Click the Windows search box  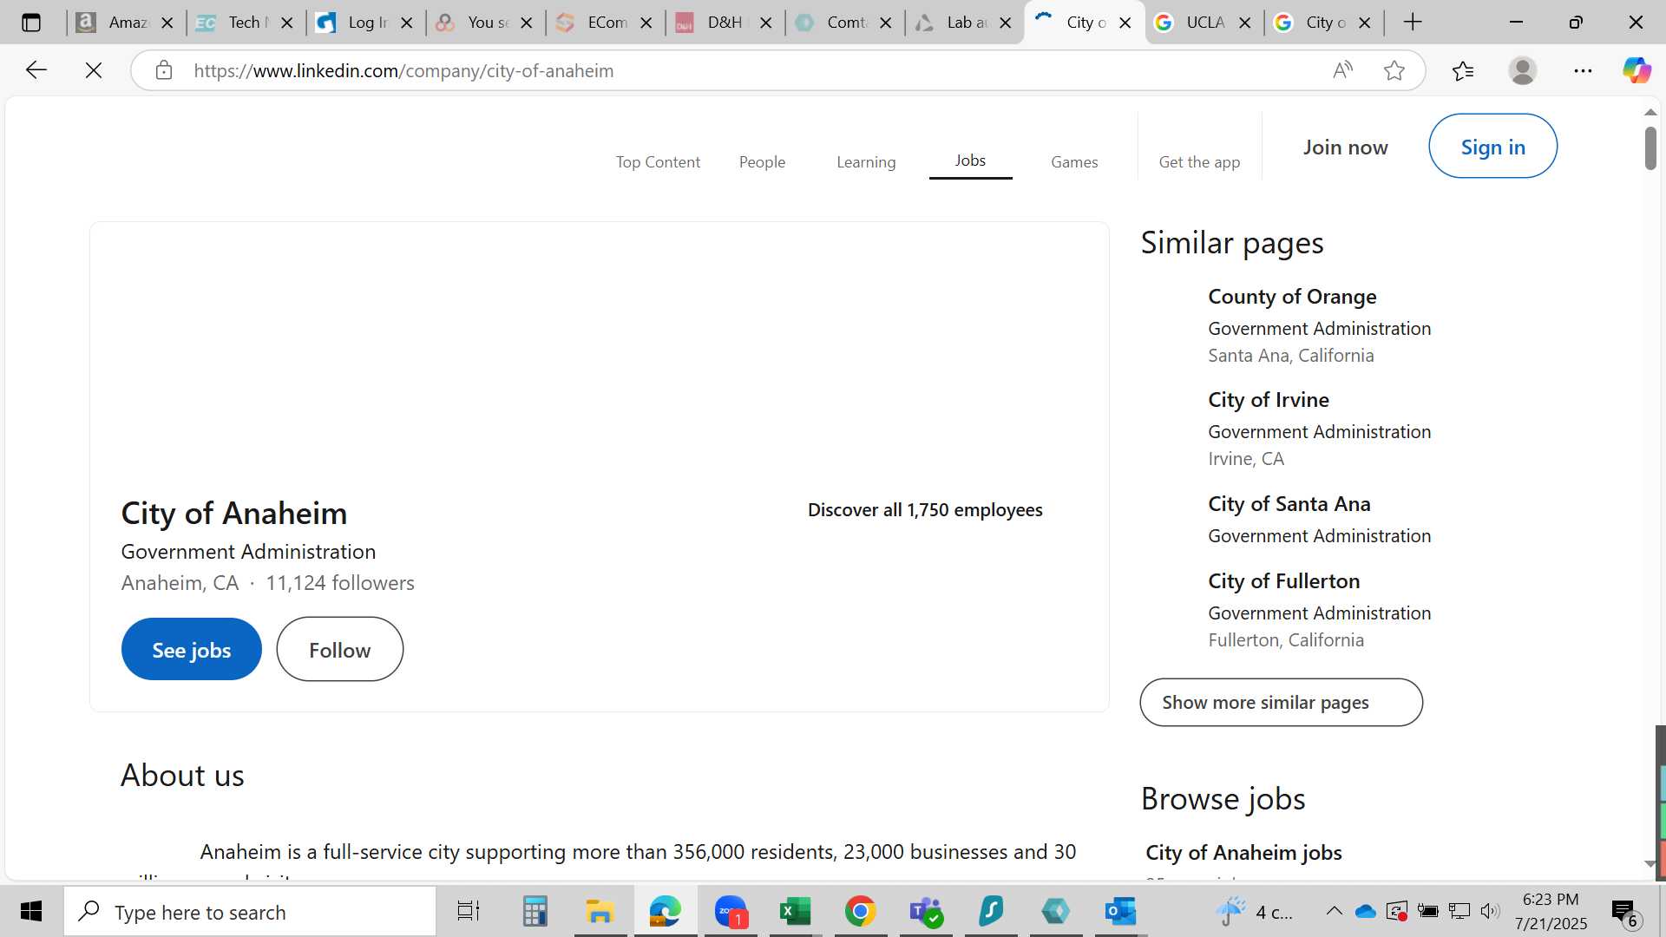point(250,912)
